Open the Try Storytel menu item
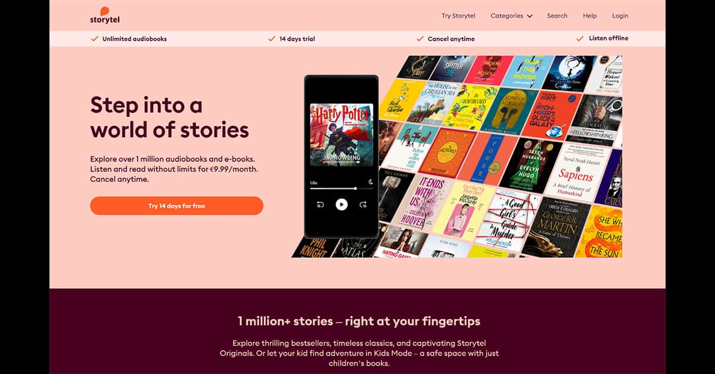The height and width of the screenshot is (374, 715). pos(458,16)
